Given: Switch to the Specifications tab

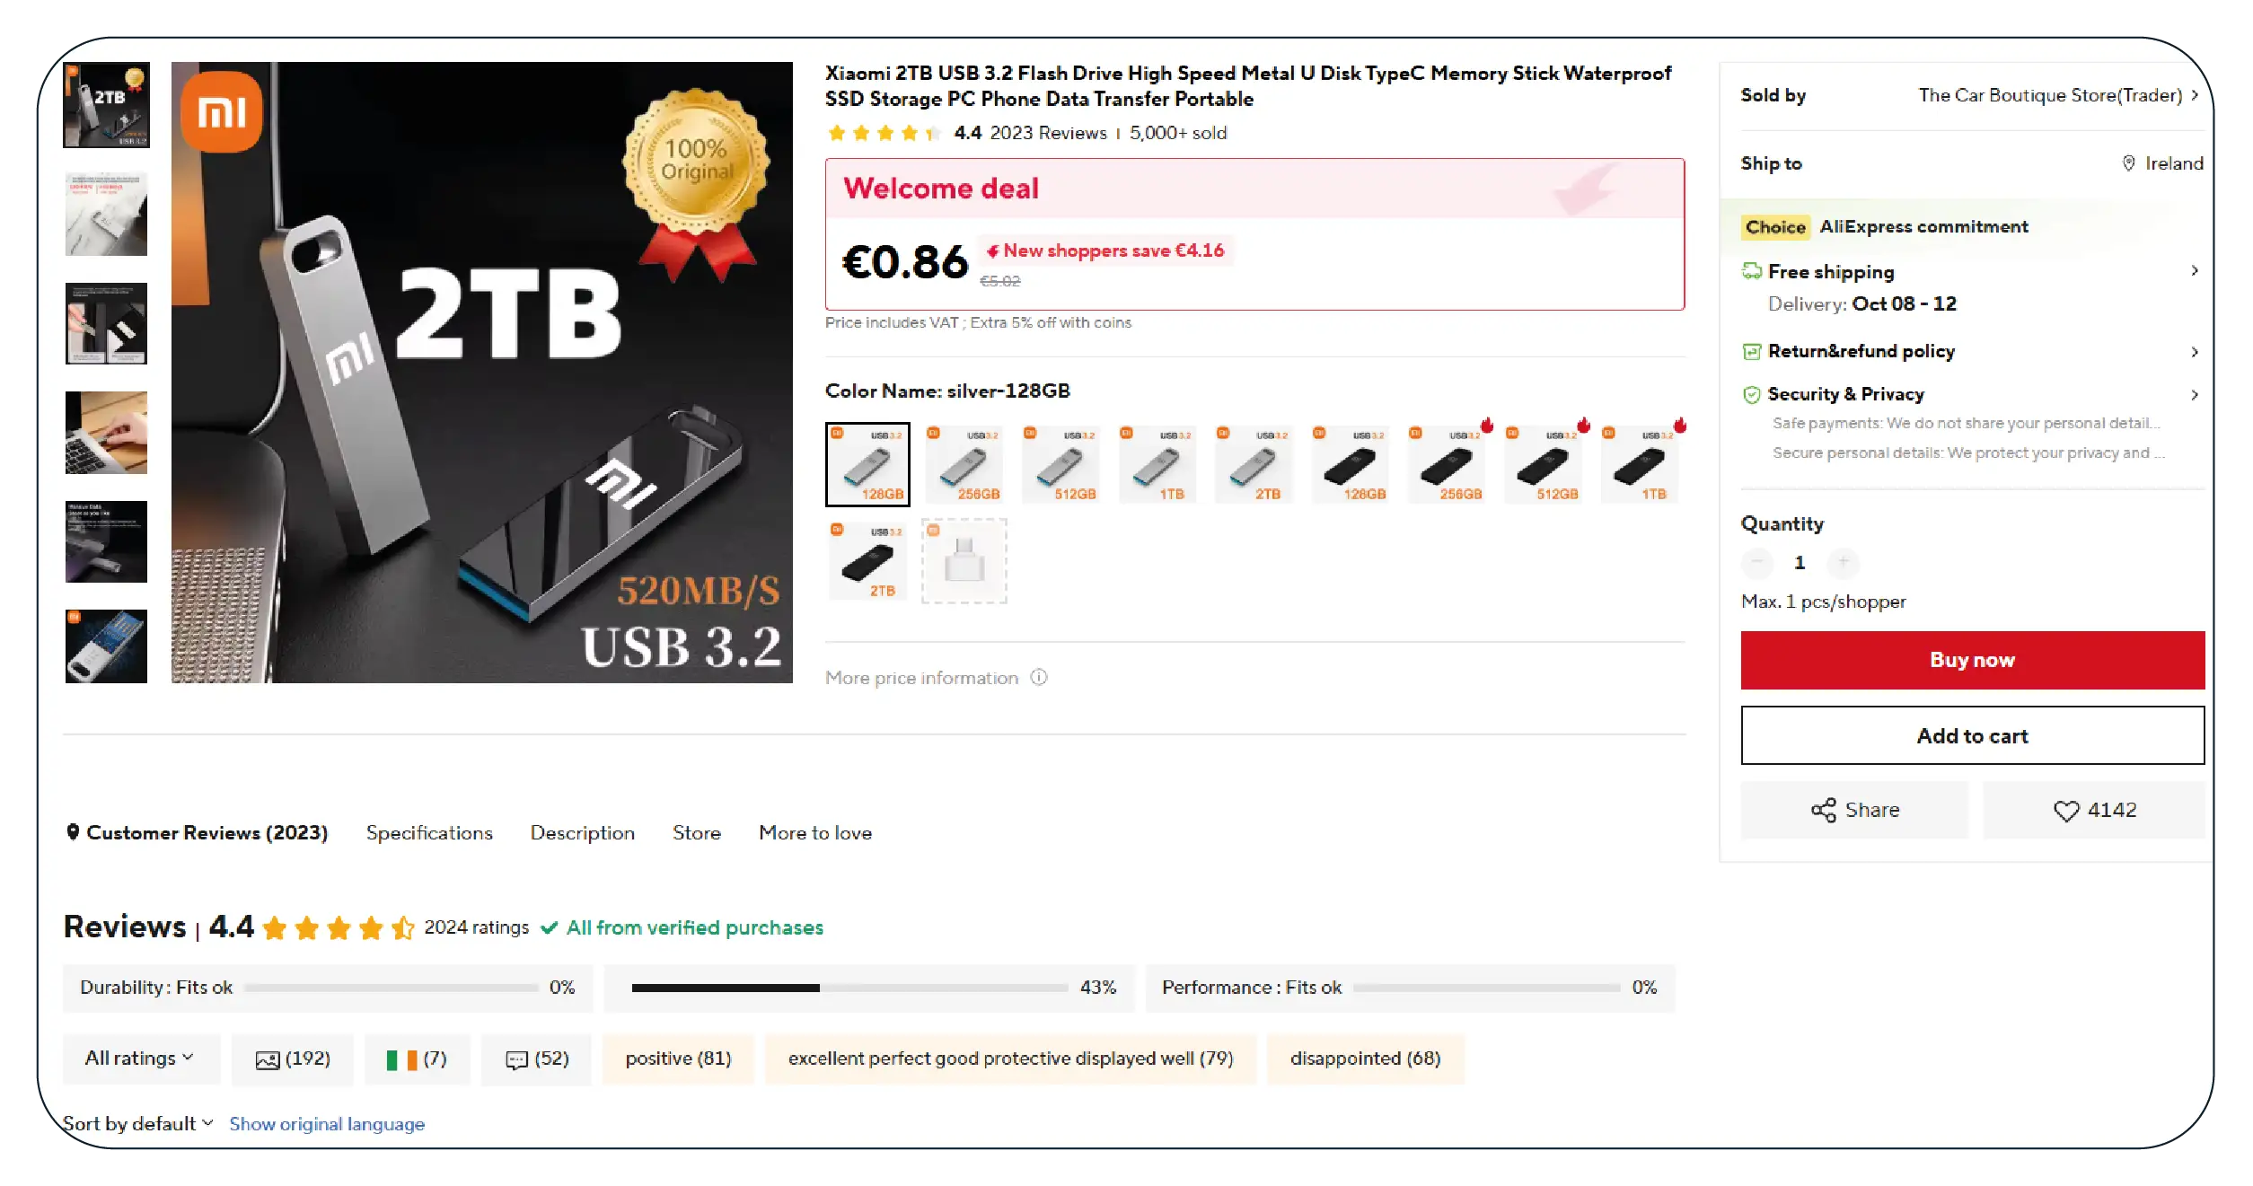Looking at the screenshot, I should 429,833.
